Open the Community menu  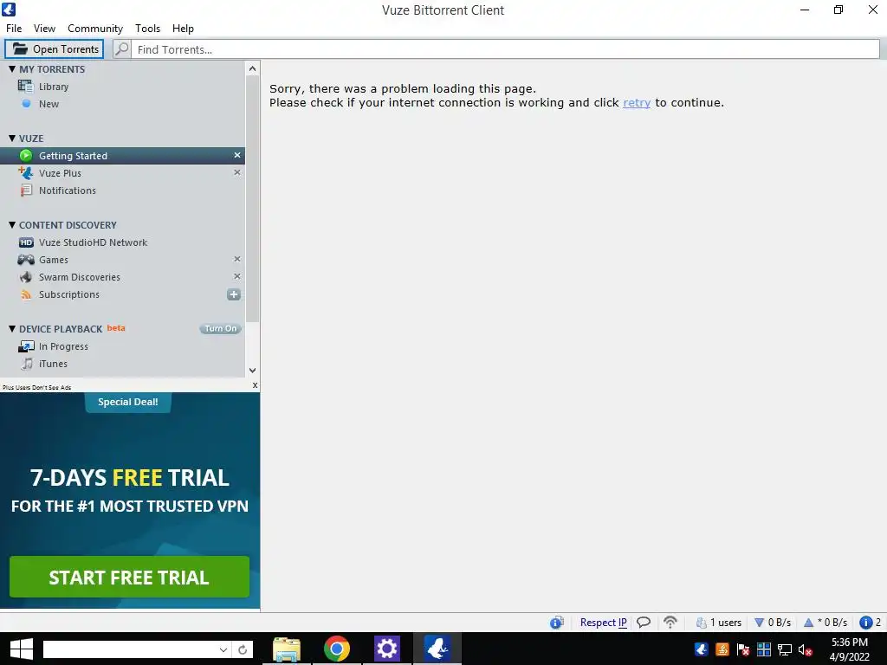(x=95, y=29)
